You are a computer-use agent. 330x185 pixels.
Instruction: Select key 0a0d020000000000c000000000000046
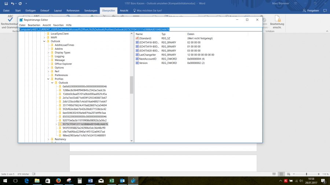coord(85,86)
